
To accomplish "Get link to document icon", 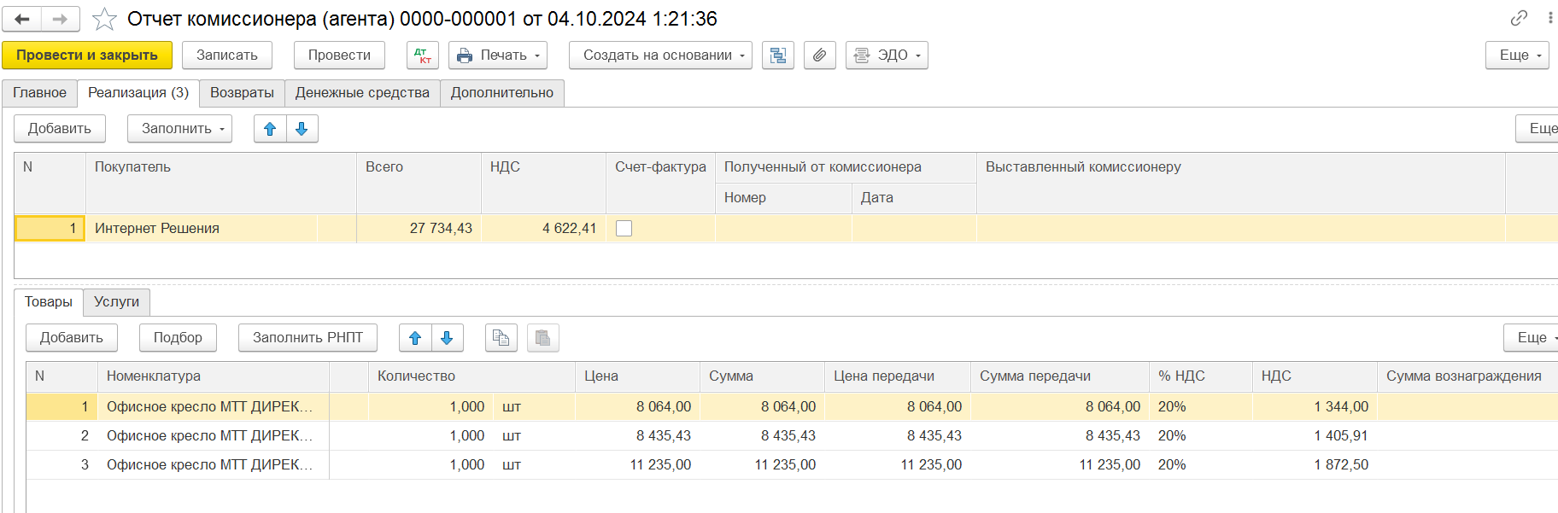I will (x=1518, y=18).
